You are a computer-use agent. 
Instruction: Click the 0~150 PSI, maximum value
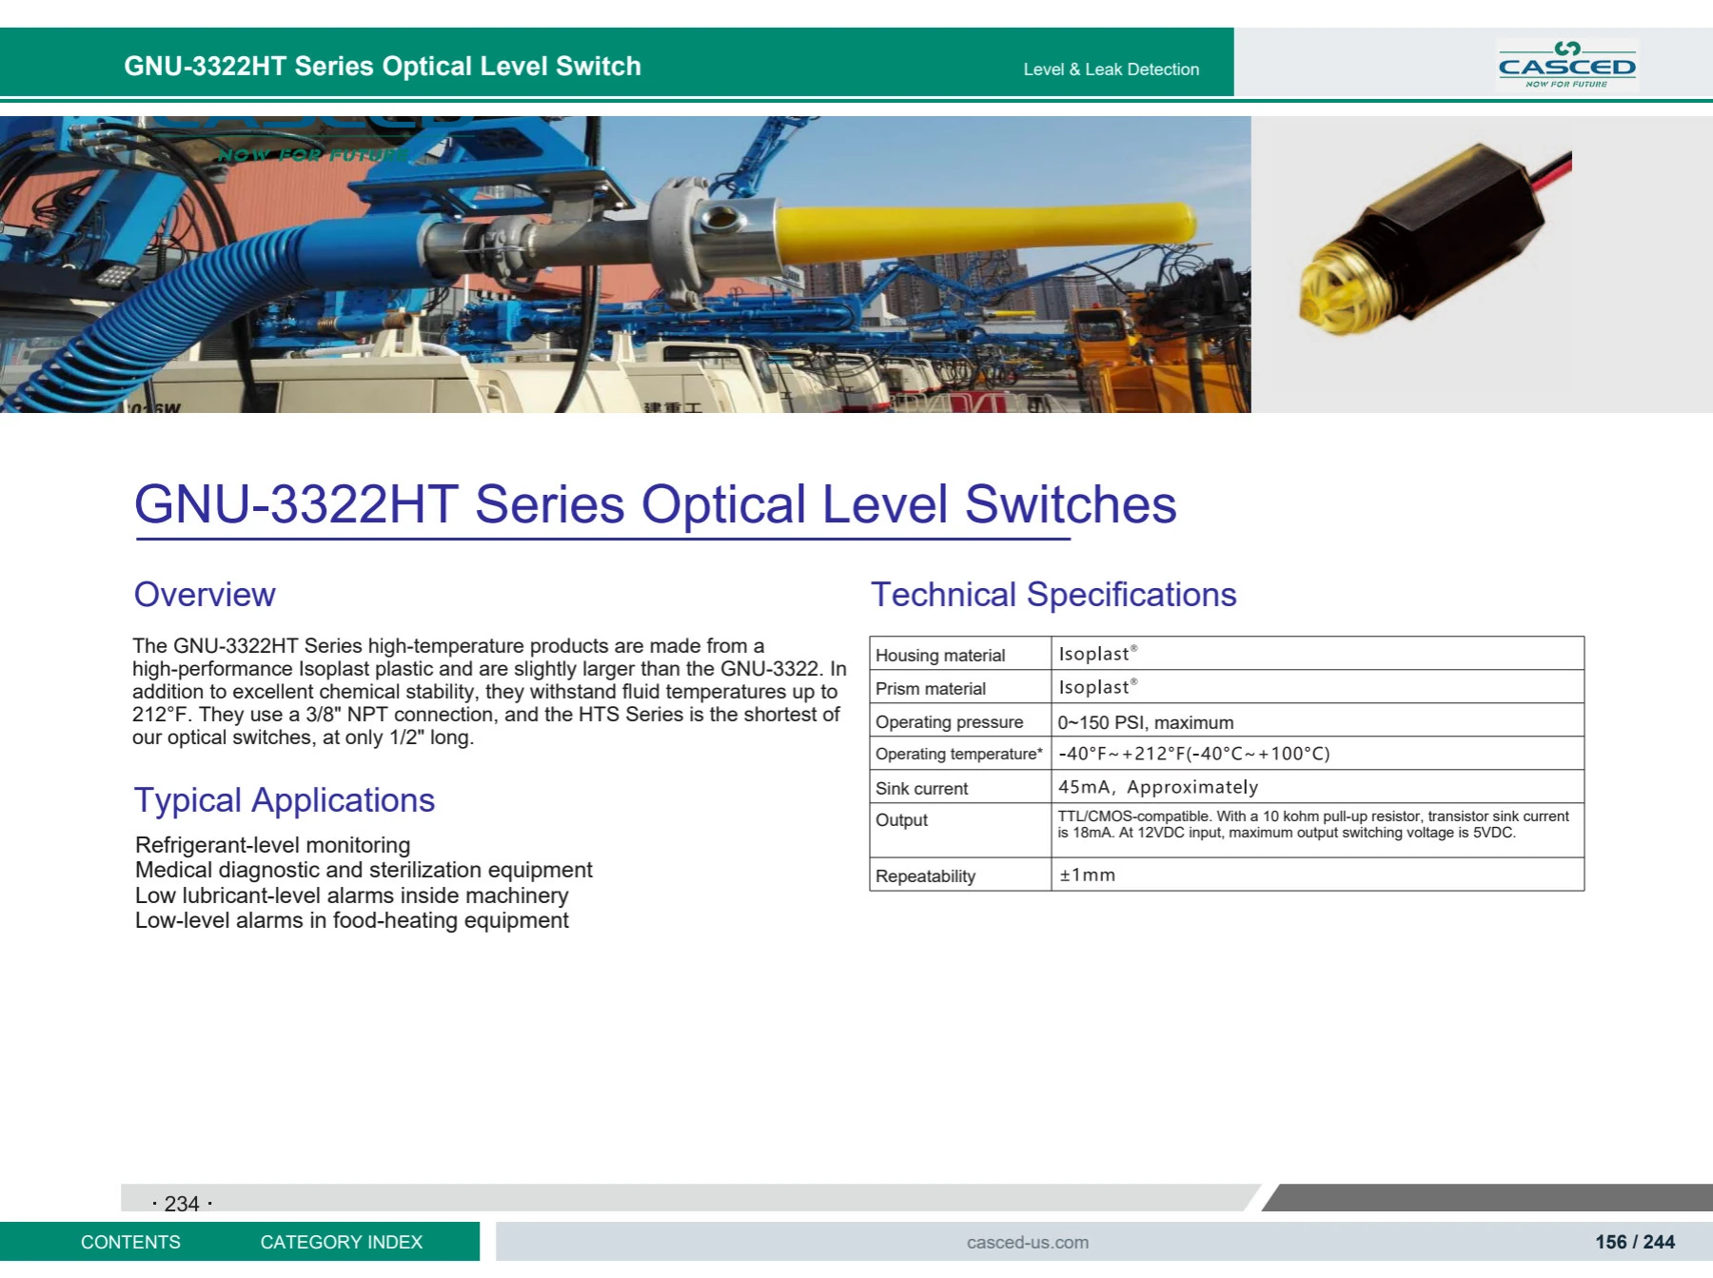tap(1146, 722)
